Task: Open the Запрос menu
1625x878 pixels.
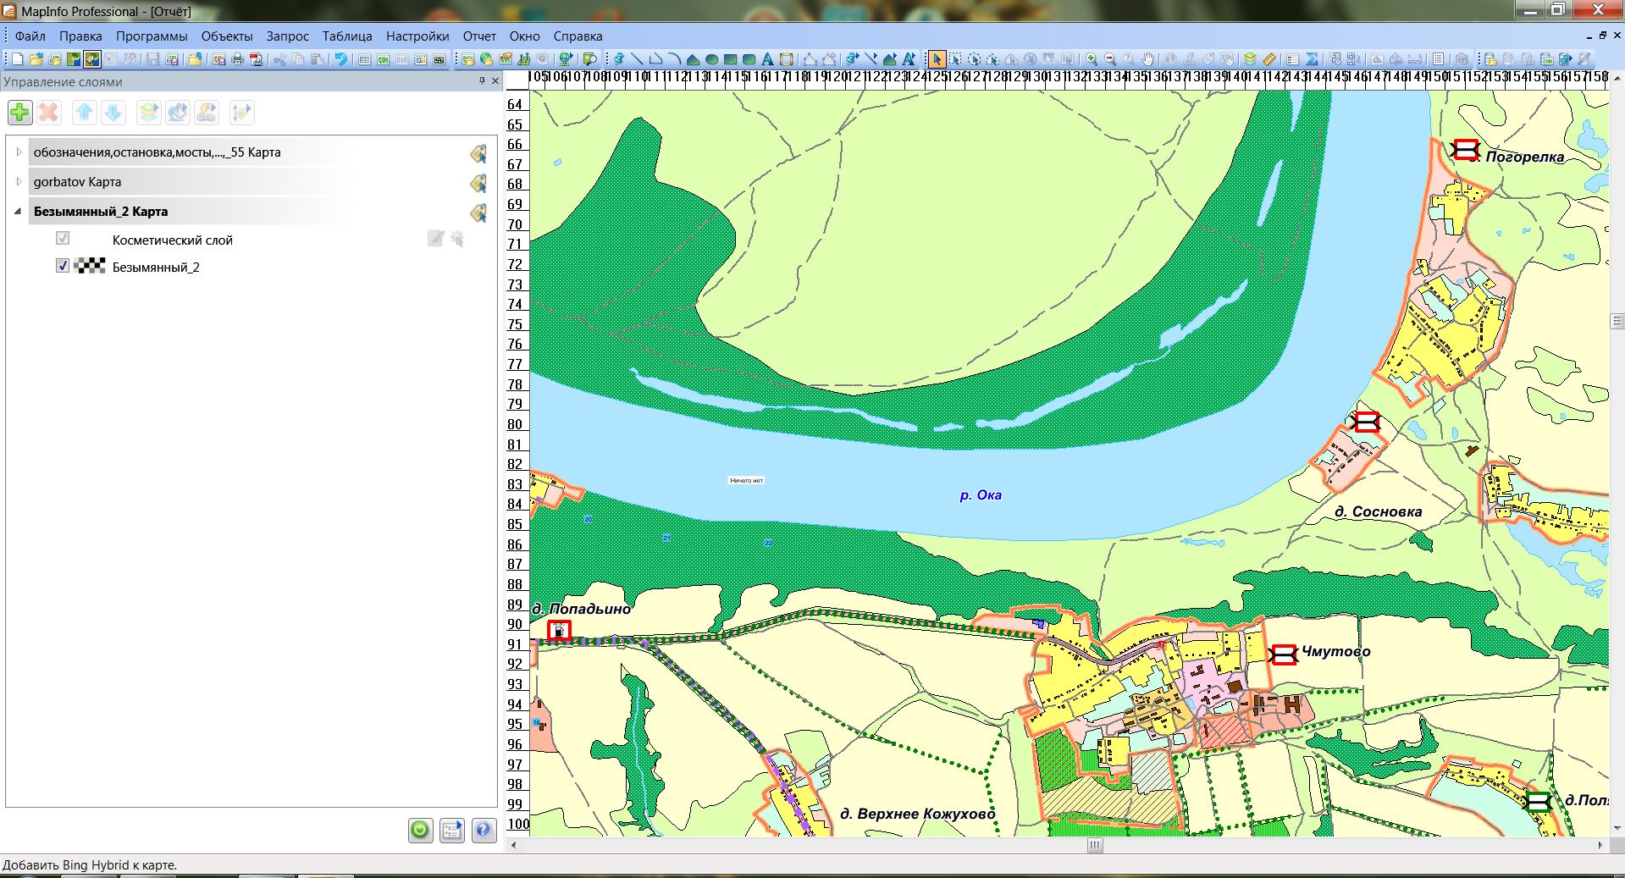Action: coord(287,36)
